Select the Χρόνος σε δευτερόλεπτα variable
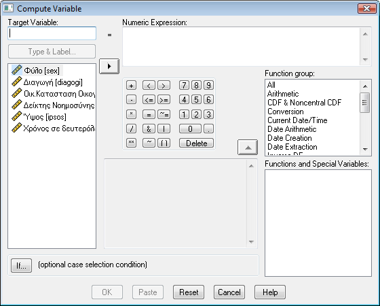This screenshot has height=306, width=380. click(x=54, y=129)
